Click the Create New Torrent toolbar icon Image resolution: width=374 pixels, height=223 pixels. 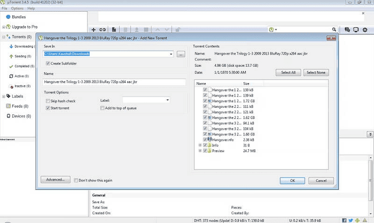(113, 30)
